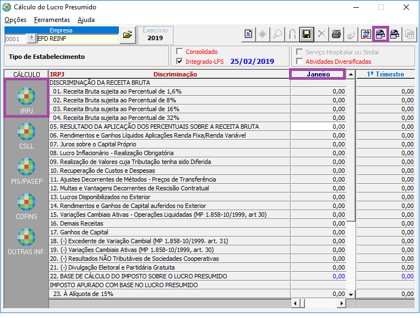Click the 1º Trimestre column header

click(385, 74)
